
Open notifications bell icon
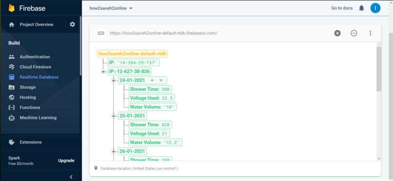361,8
